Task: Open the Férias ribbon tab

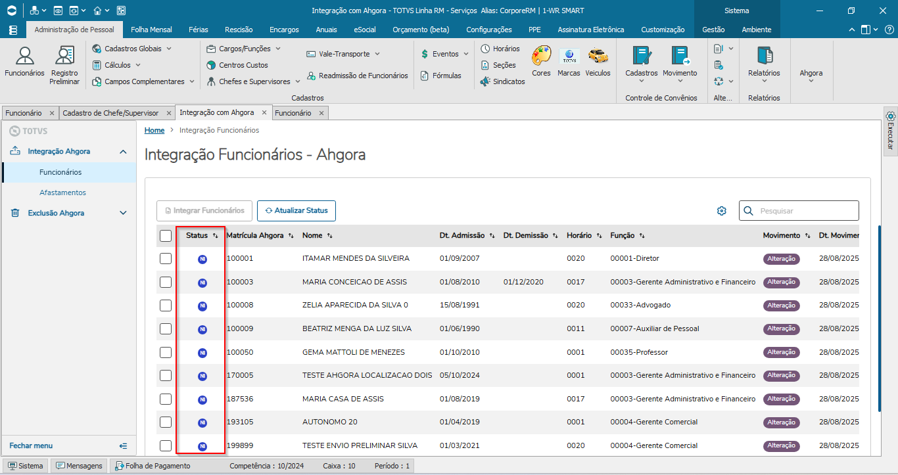Action: pos(199,30)
